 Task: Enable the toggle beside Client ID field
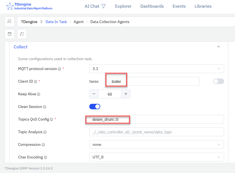218,81
